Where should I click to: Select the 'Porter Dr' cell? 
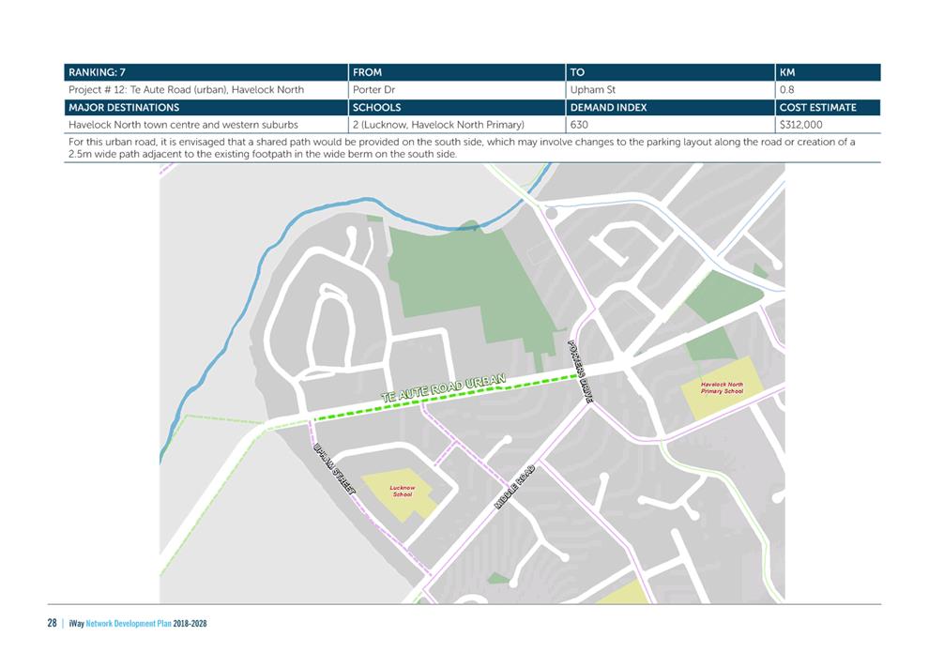pos(457,90)
